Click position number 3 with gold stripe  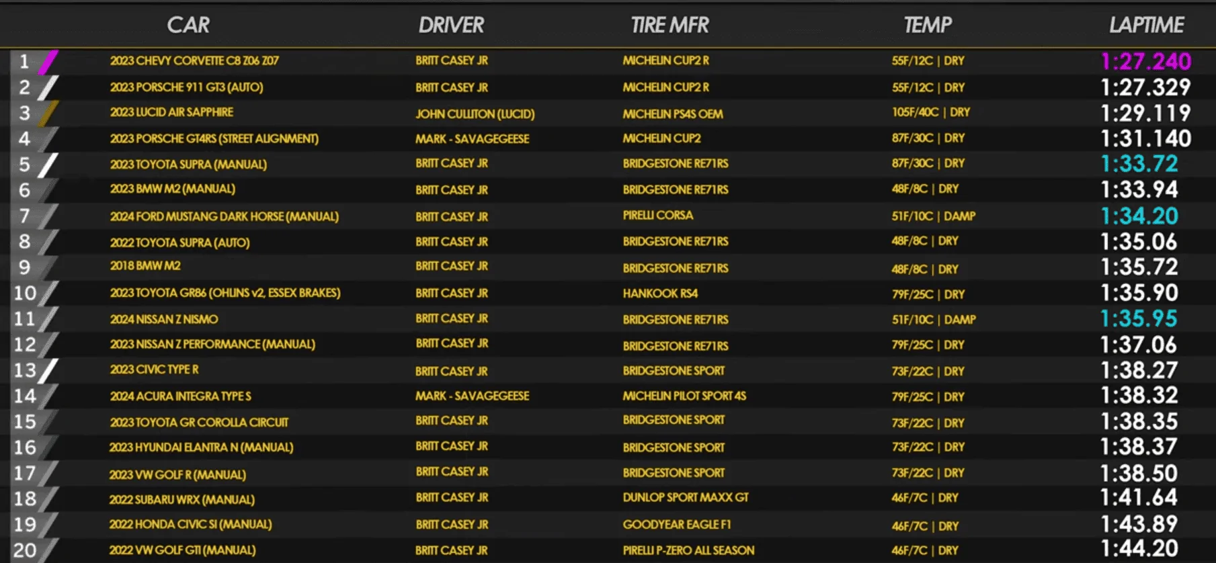tap(25, 113)
